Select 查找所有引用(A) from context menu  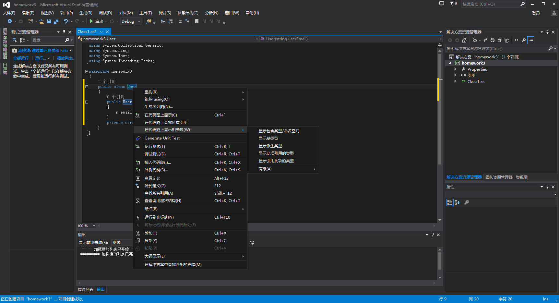(x=190, y=193)
